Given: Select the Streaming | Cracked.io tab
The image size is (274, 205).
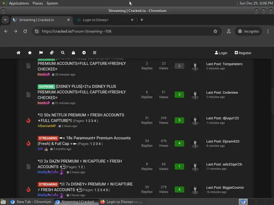Looking at the screenshot, I should point(41,20).
